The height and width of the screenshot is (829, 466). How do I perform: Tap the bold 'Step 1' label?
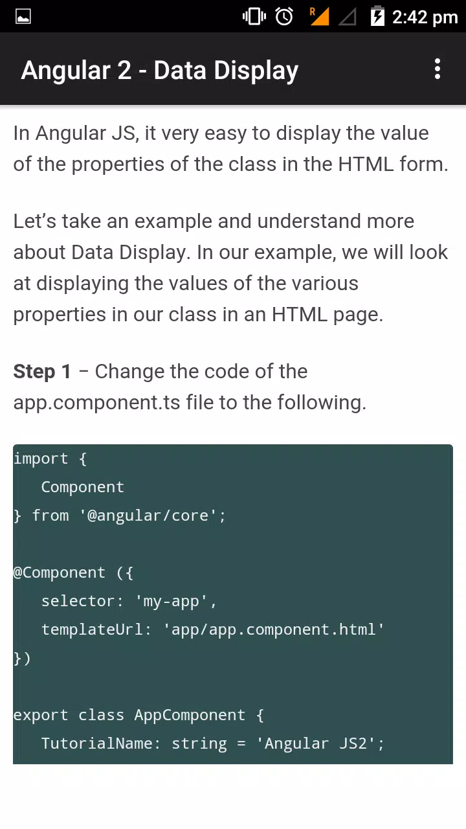pos(42,371)
